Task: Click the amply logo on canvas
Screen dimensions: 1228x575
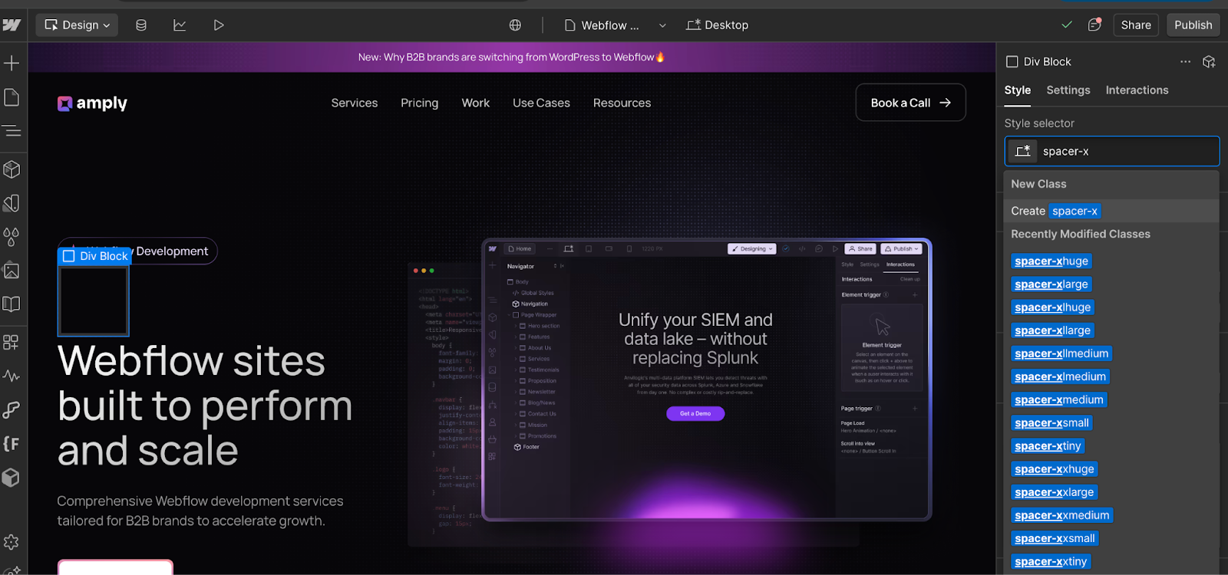Action: 92,103
